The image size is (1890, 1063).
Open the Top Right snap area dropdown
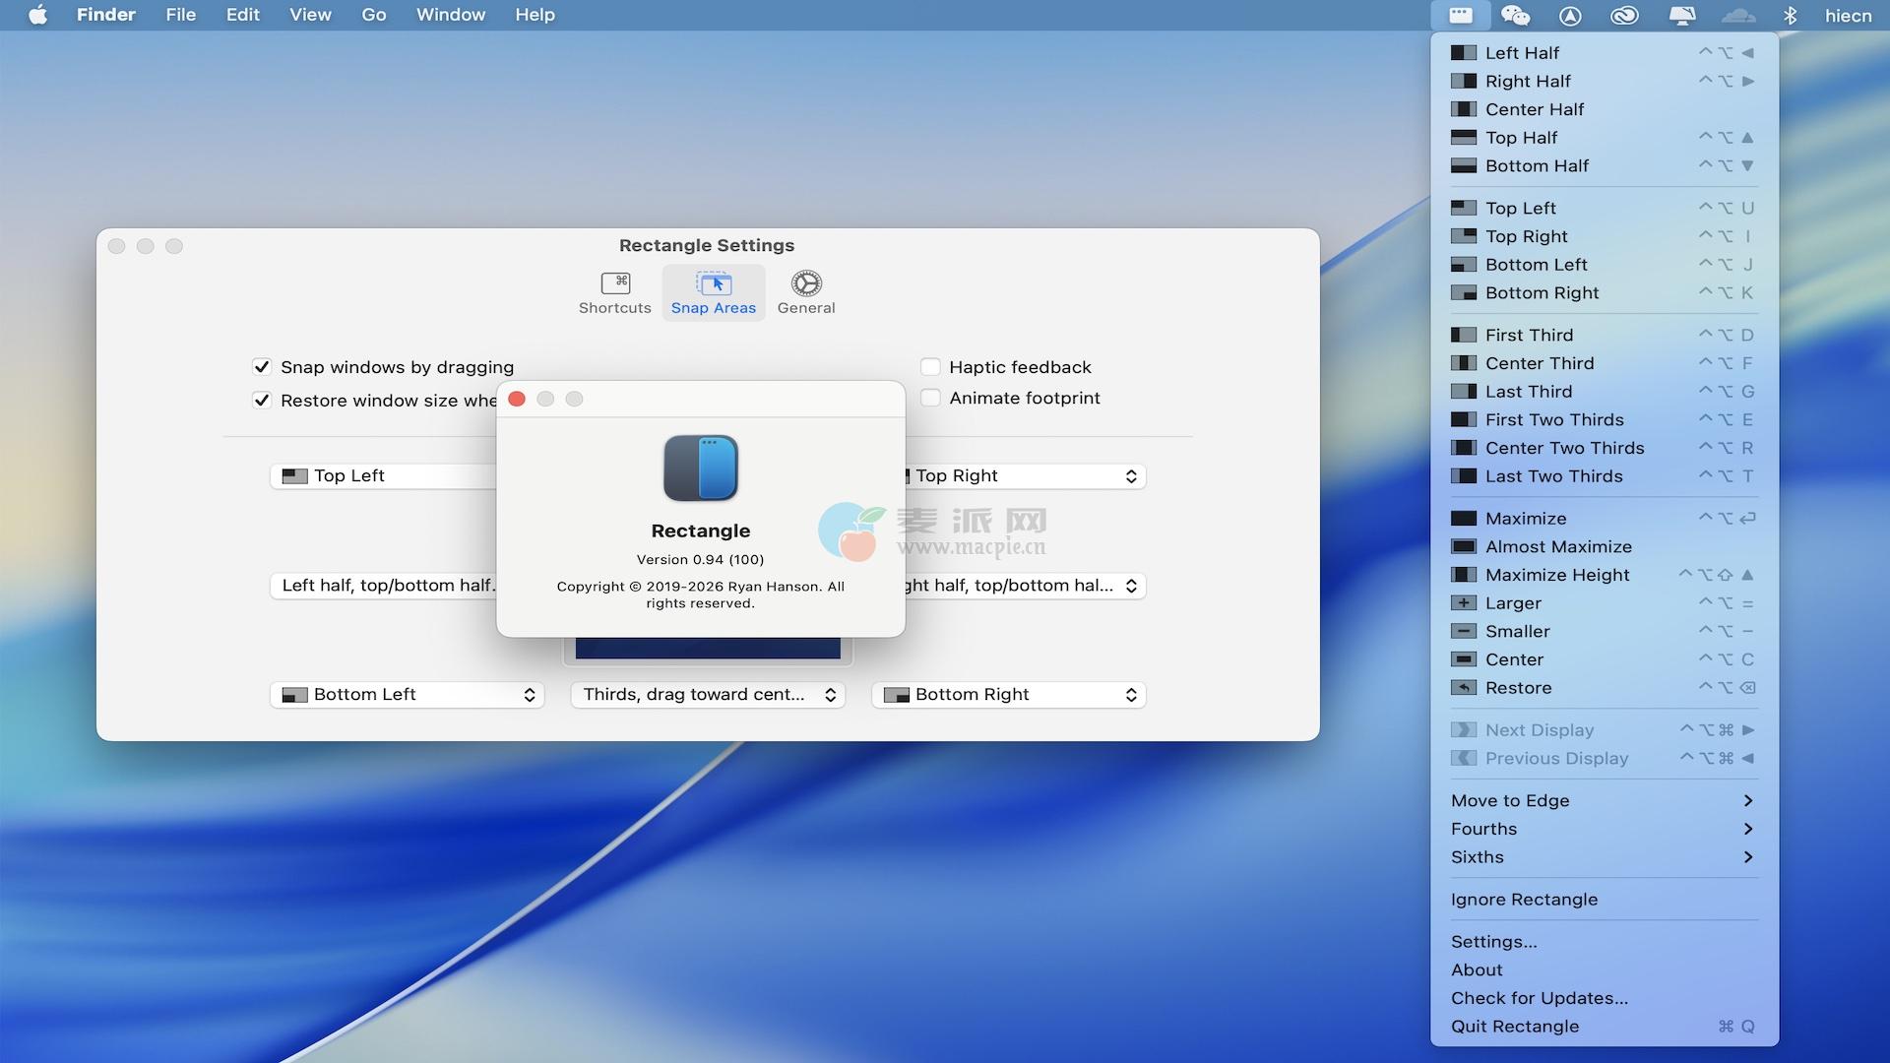[x=1024, y=476]
